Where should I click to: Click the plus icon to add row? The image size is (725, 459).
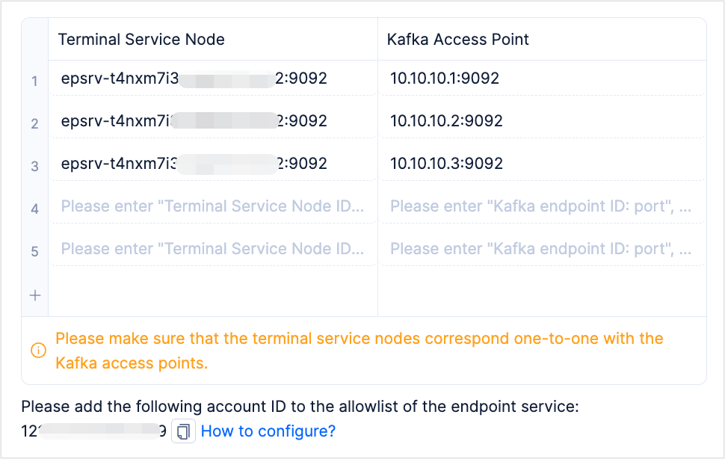(x=34, y=295)
